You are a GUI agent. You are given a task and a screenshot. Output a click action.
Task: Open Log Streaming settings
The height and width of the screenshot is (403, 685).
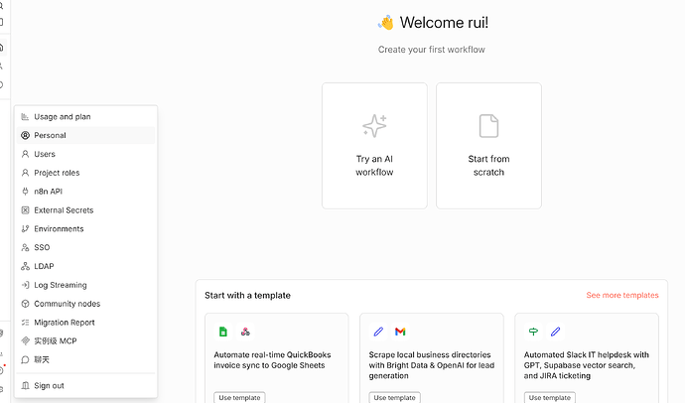85,285
